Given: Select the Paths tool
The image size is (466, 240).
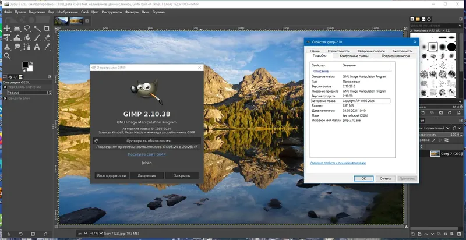Looking at the screenshot, I should point(27,47).
